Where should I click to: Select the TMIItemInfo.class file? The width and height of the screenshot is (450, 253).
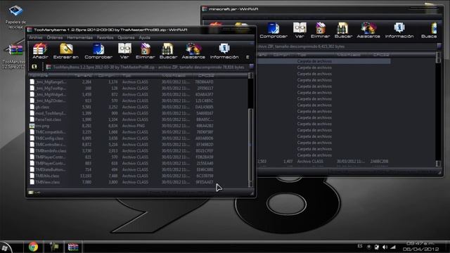tap(51, 151)
